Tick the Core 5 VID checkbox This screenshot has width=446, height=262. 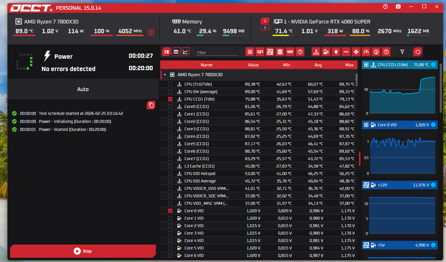point(170,248)
